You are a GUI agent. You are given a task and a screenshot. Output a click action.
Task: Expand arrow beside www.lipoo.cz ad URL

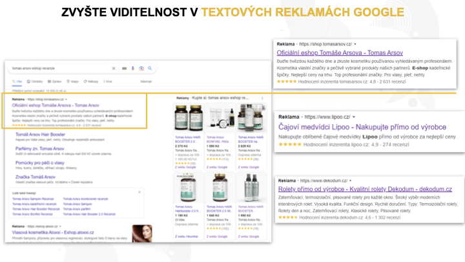tap(354, 117)
